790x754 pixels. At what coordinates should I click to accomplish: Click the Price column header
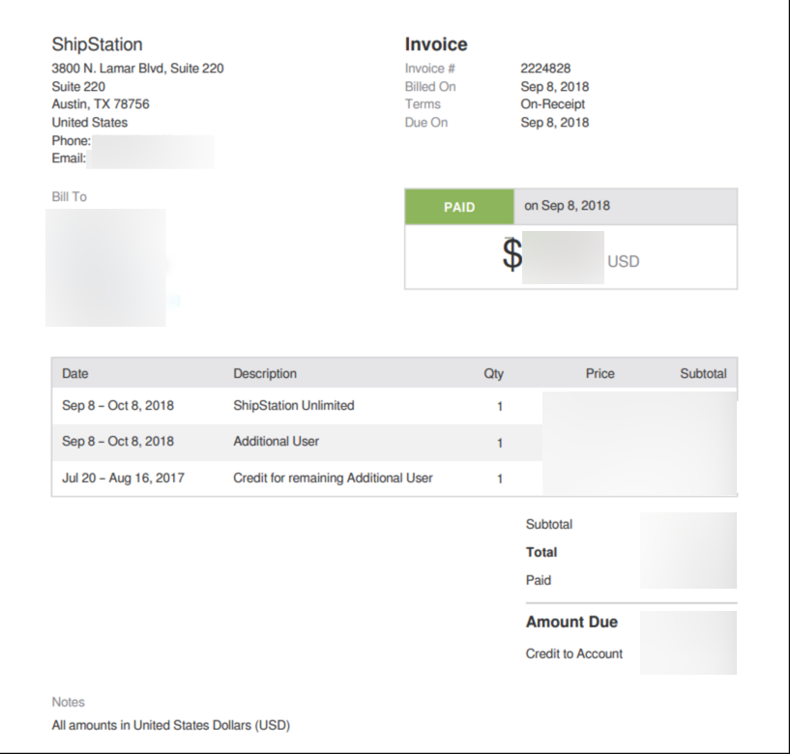click(600, 373)
